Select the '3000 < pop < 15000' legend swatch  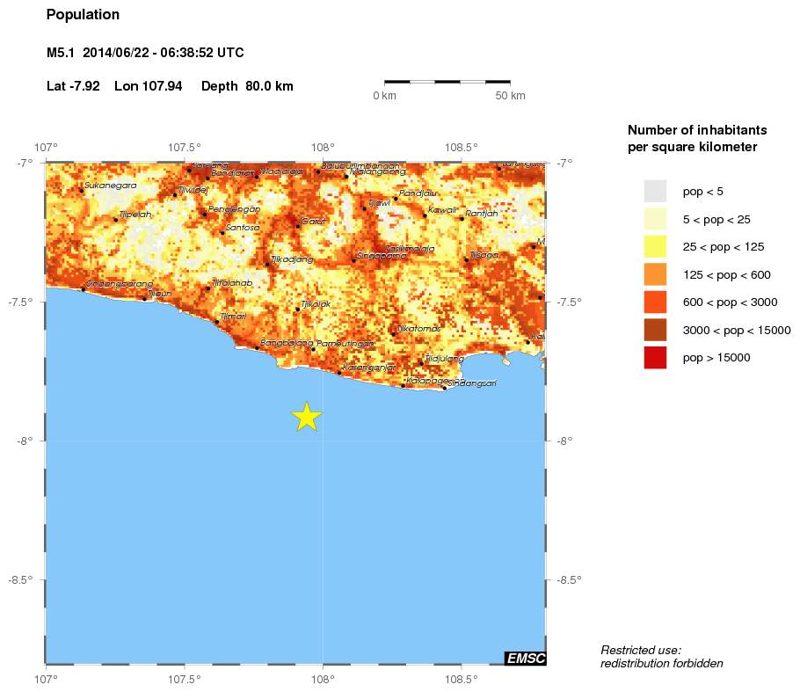[655, 330]
